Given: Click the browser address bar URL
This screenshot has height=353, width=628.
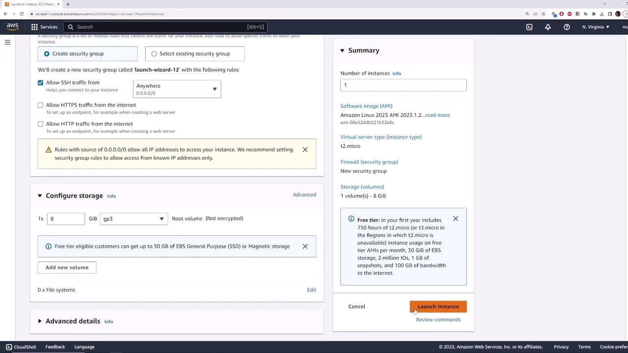Looking at the screenshot, I should pyautogui.click(x=100, y=14).
